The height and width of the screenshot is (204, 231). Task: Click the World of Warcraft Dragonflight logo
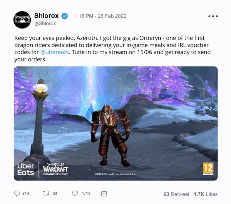[x=55, y=169]
